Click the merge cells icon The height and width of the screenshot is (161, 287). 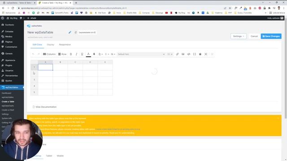(212, 54)
